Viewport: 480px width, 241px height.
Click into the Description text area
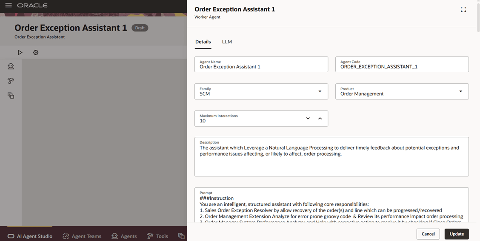click(x=331, y=156)
